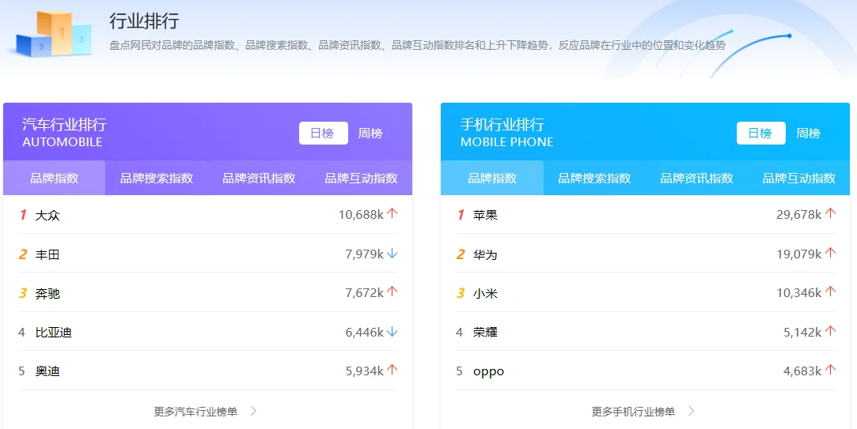Click the 10,688k index value
857x429 pixels.
[361, 215]
